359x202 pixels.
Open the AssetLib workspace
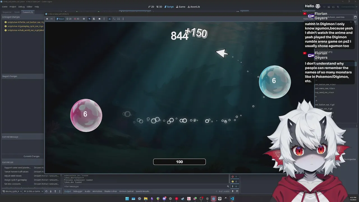pos(194,7)
